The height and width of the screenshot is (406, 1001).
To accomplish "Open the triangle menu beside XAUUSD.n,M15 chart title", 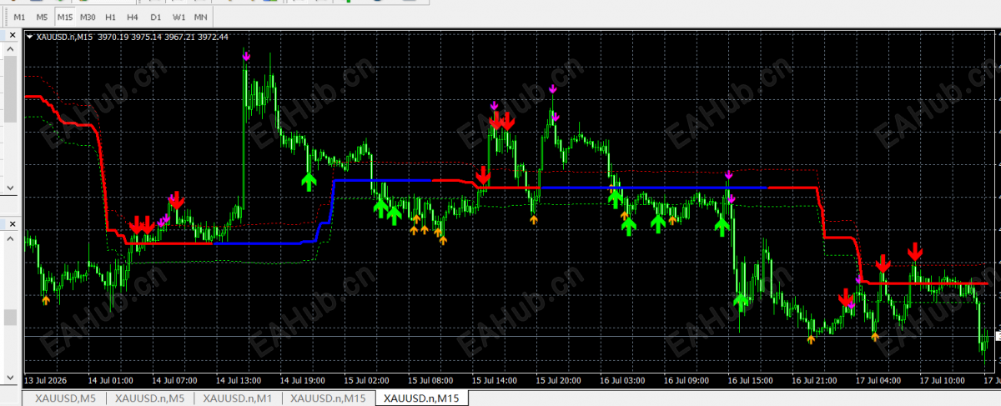I will click(31, 37).
